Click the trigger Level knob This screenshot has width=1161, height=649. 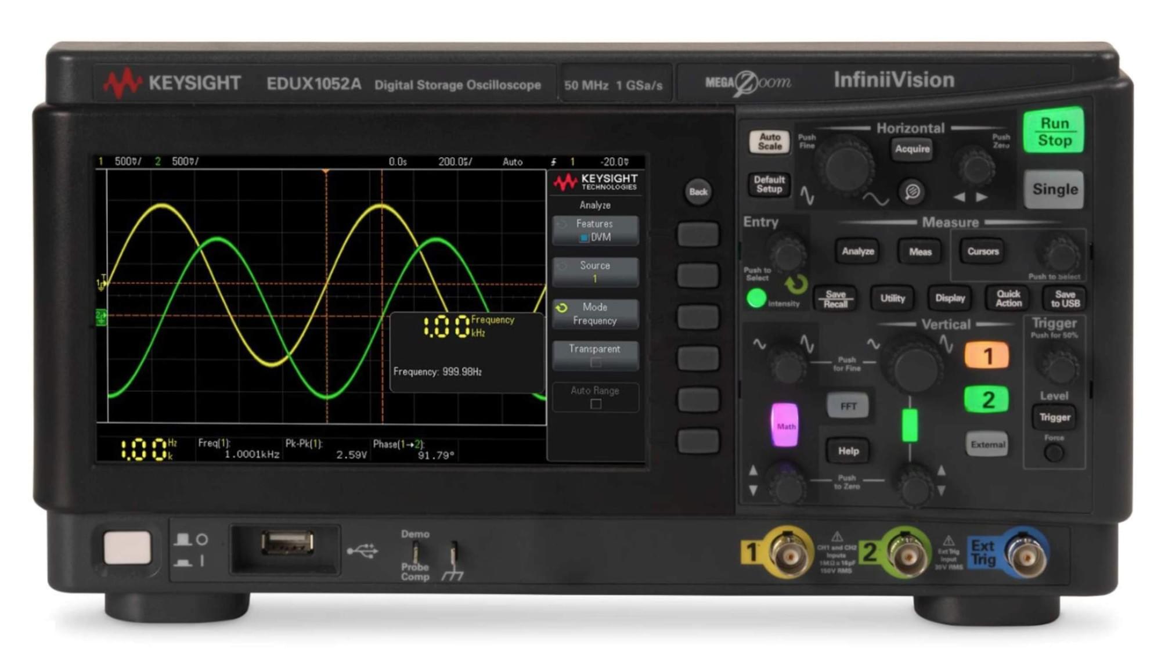(1061, 365)
